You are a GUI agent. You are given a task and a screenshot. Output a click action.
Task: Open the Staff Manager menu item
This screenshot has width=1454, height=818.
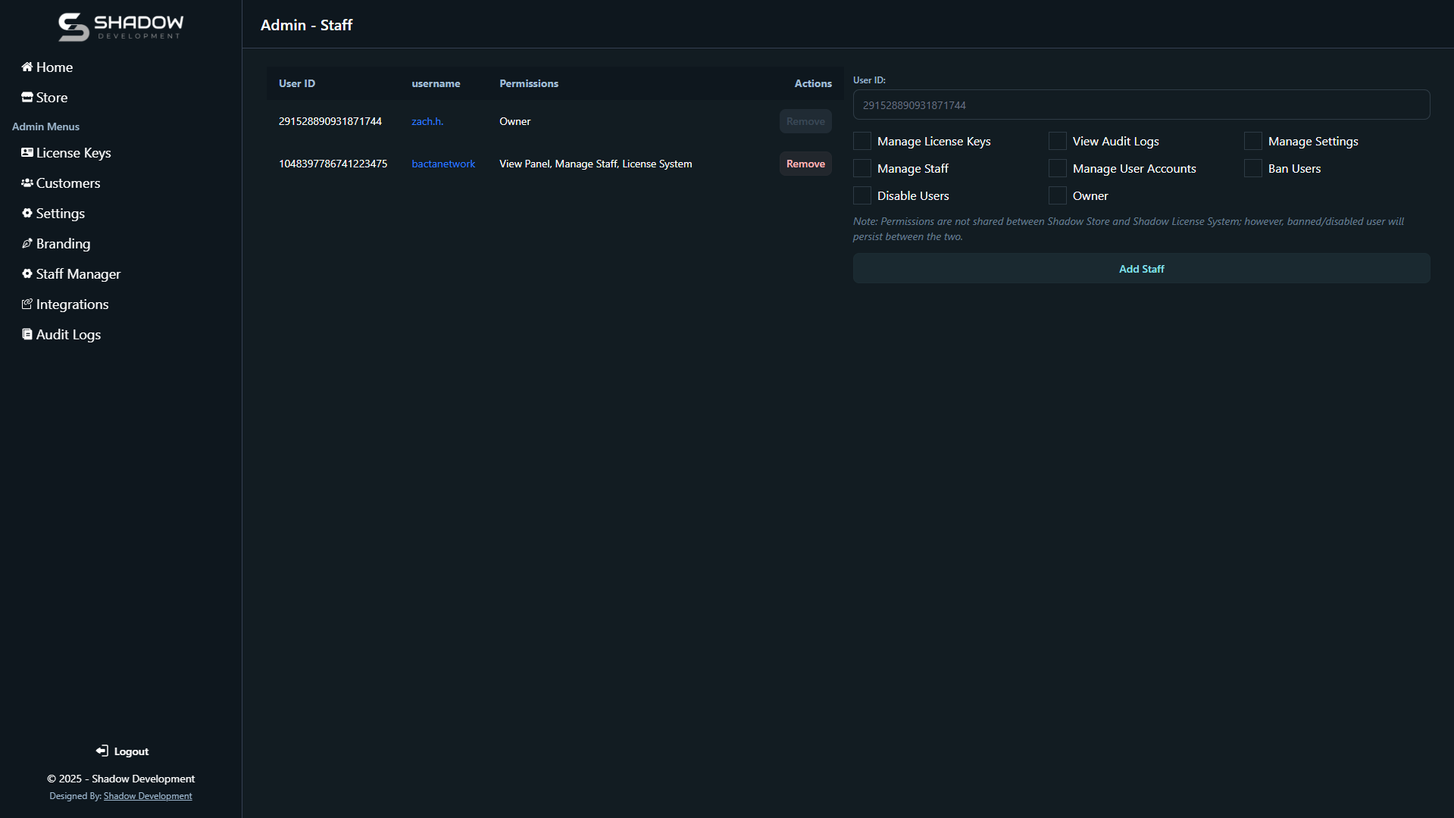click(x=78, y=273)
